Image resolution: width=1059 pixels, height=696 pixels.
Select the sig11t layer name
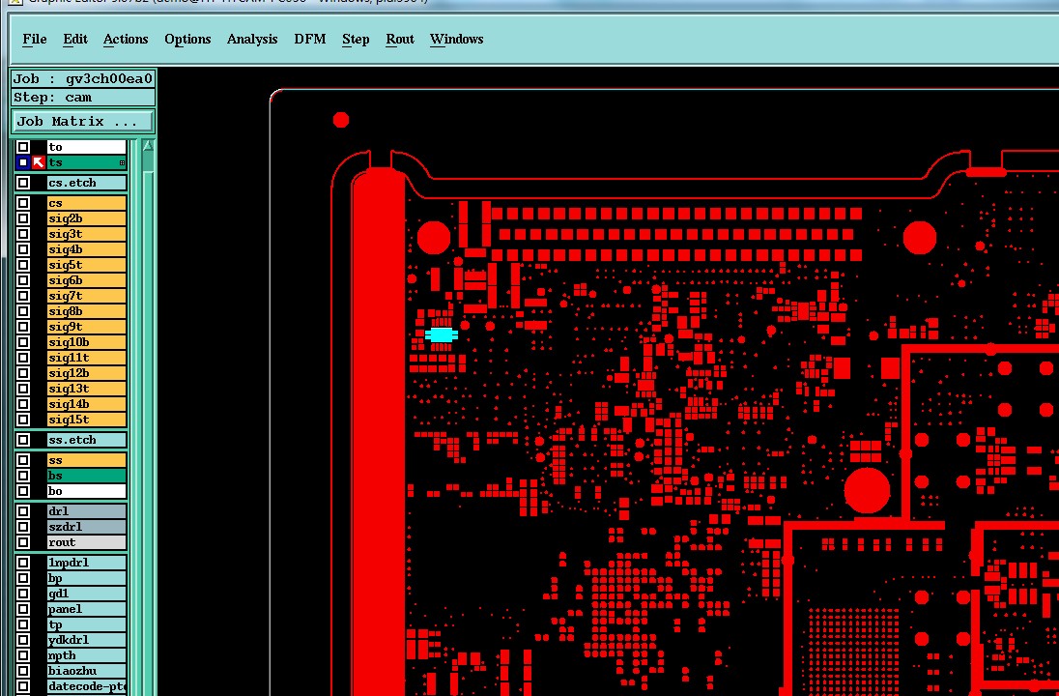click(86, 358)
